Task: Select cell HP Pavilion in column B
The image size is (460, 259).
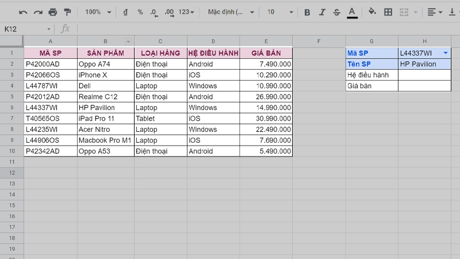Action: [106, 108]
